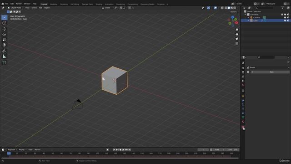Switch to solid viewport shading

click(229, 8)
